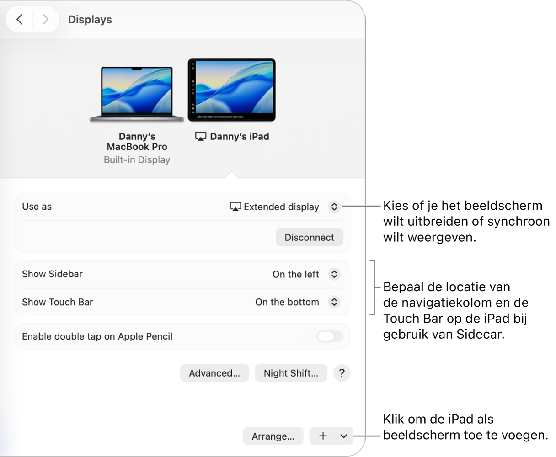556x457 pixels.
Task: Click the Danny's iPad label
Action: tap(240, 136)
